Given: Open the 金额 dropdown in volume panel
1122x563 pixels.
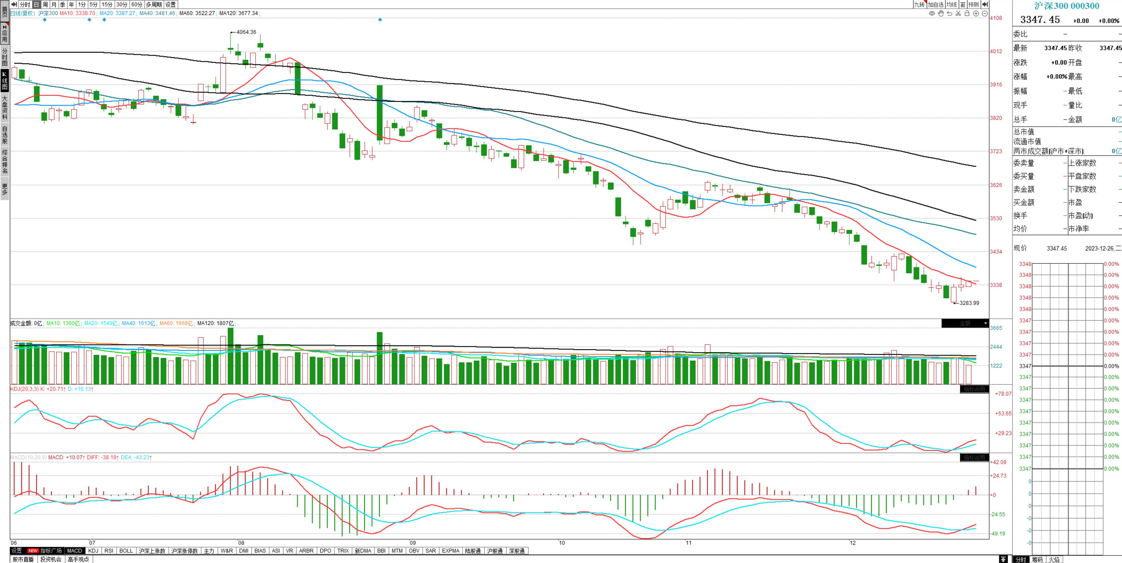Looking at the screenshot, I should tap(965, 323).
